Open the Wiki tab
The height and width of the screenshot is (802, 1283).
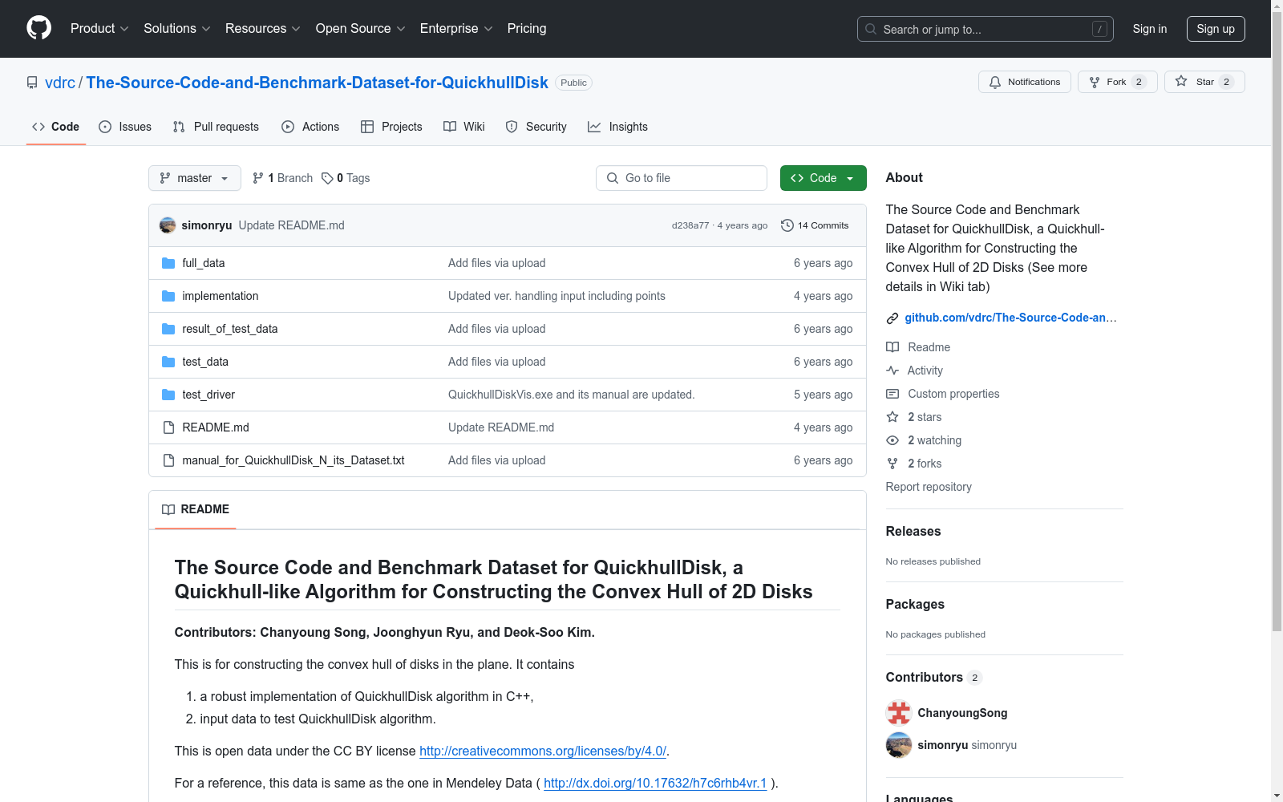[464, 127]
